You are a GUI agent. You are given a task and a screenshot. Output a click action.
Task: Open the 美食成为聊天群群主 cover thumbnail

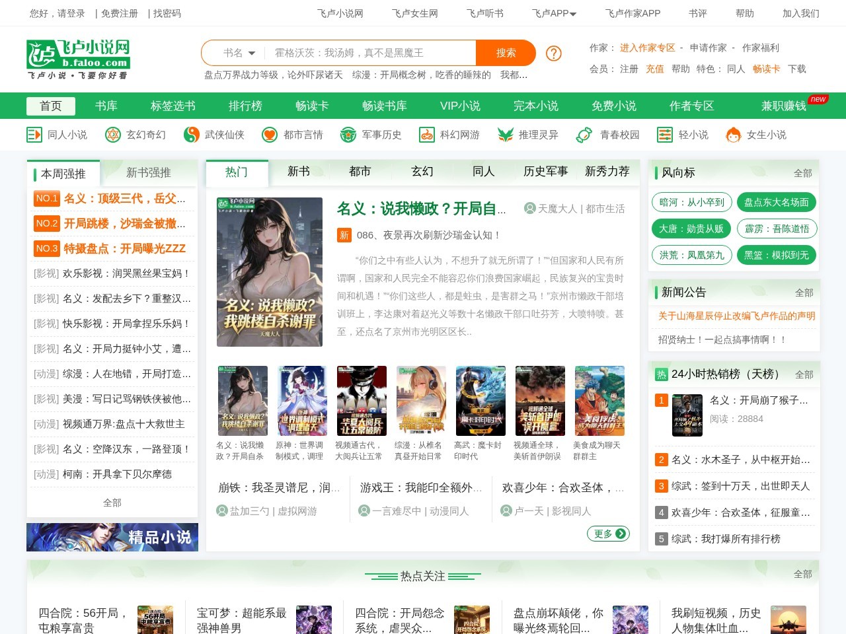(x=599, y=401)
